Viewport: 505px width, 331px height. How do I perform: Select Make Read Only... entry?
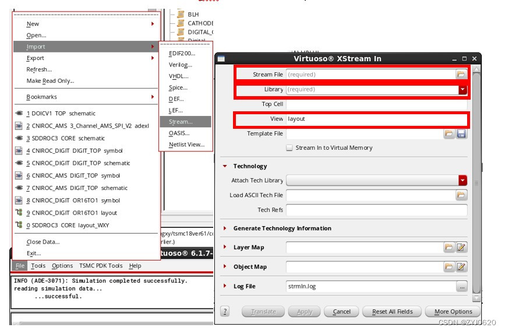[86, 81]
